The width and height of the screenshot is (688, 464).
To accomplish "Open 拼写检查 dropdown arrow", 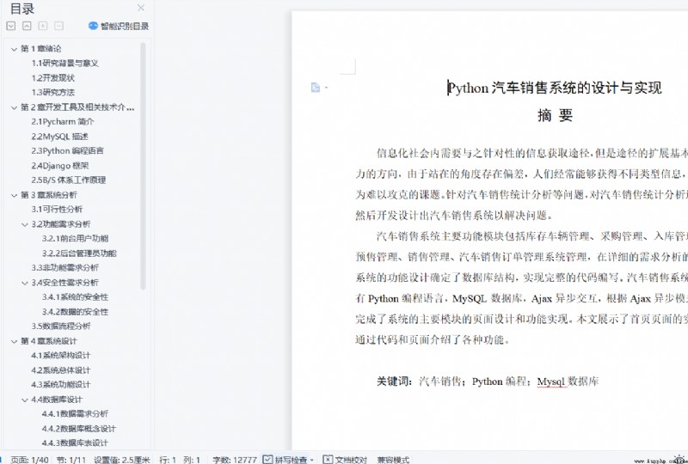I will 312,460.
